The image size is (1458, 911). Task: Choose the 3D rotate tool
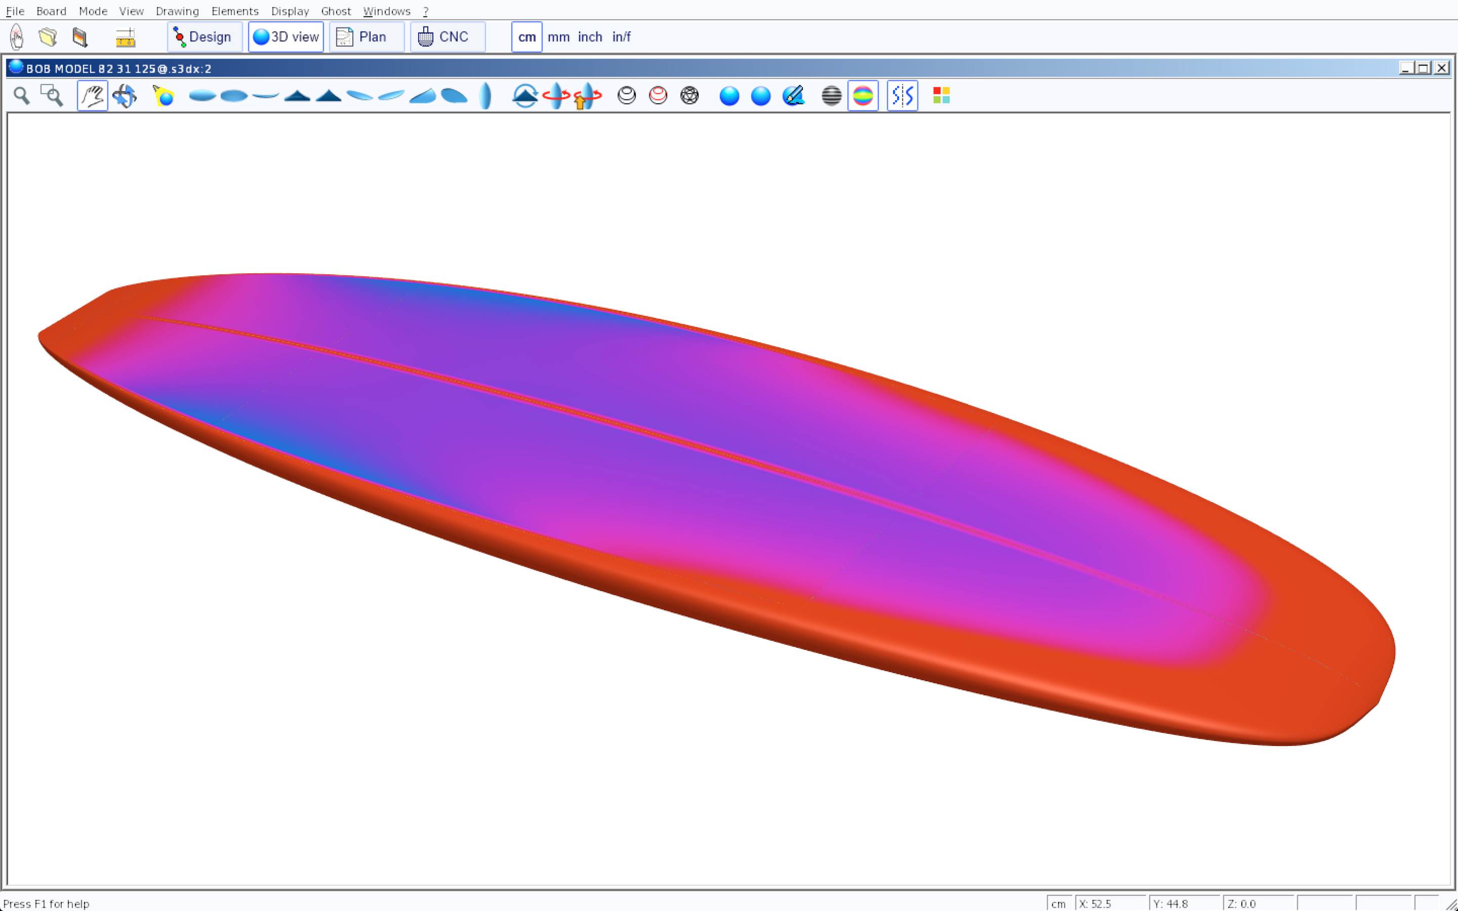pyautogui.click(x=125, y=96)
